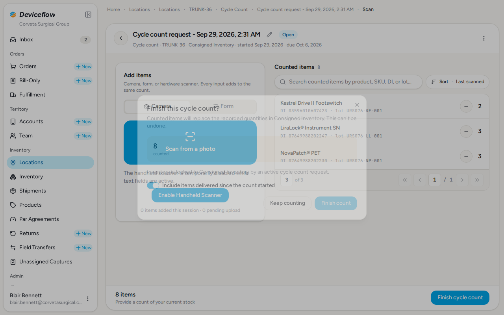Open Par Agreements in the sidebar
This screenshot has height=315, width=504.
click(x=50, y=219)
